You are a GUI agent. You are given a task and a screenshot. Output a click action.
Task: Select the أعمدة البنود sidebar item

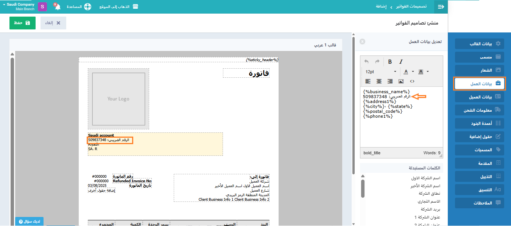coord(480,123)
